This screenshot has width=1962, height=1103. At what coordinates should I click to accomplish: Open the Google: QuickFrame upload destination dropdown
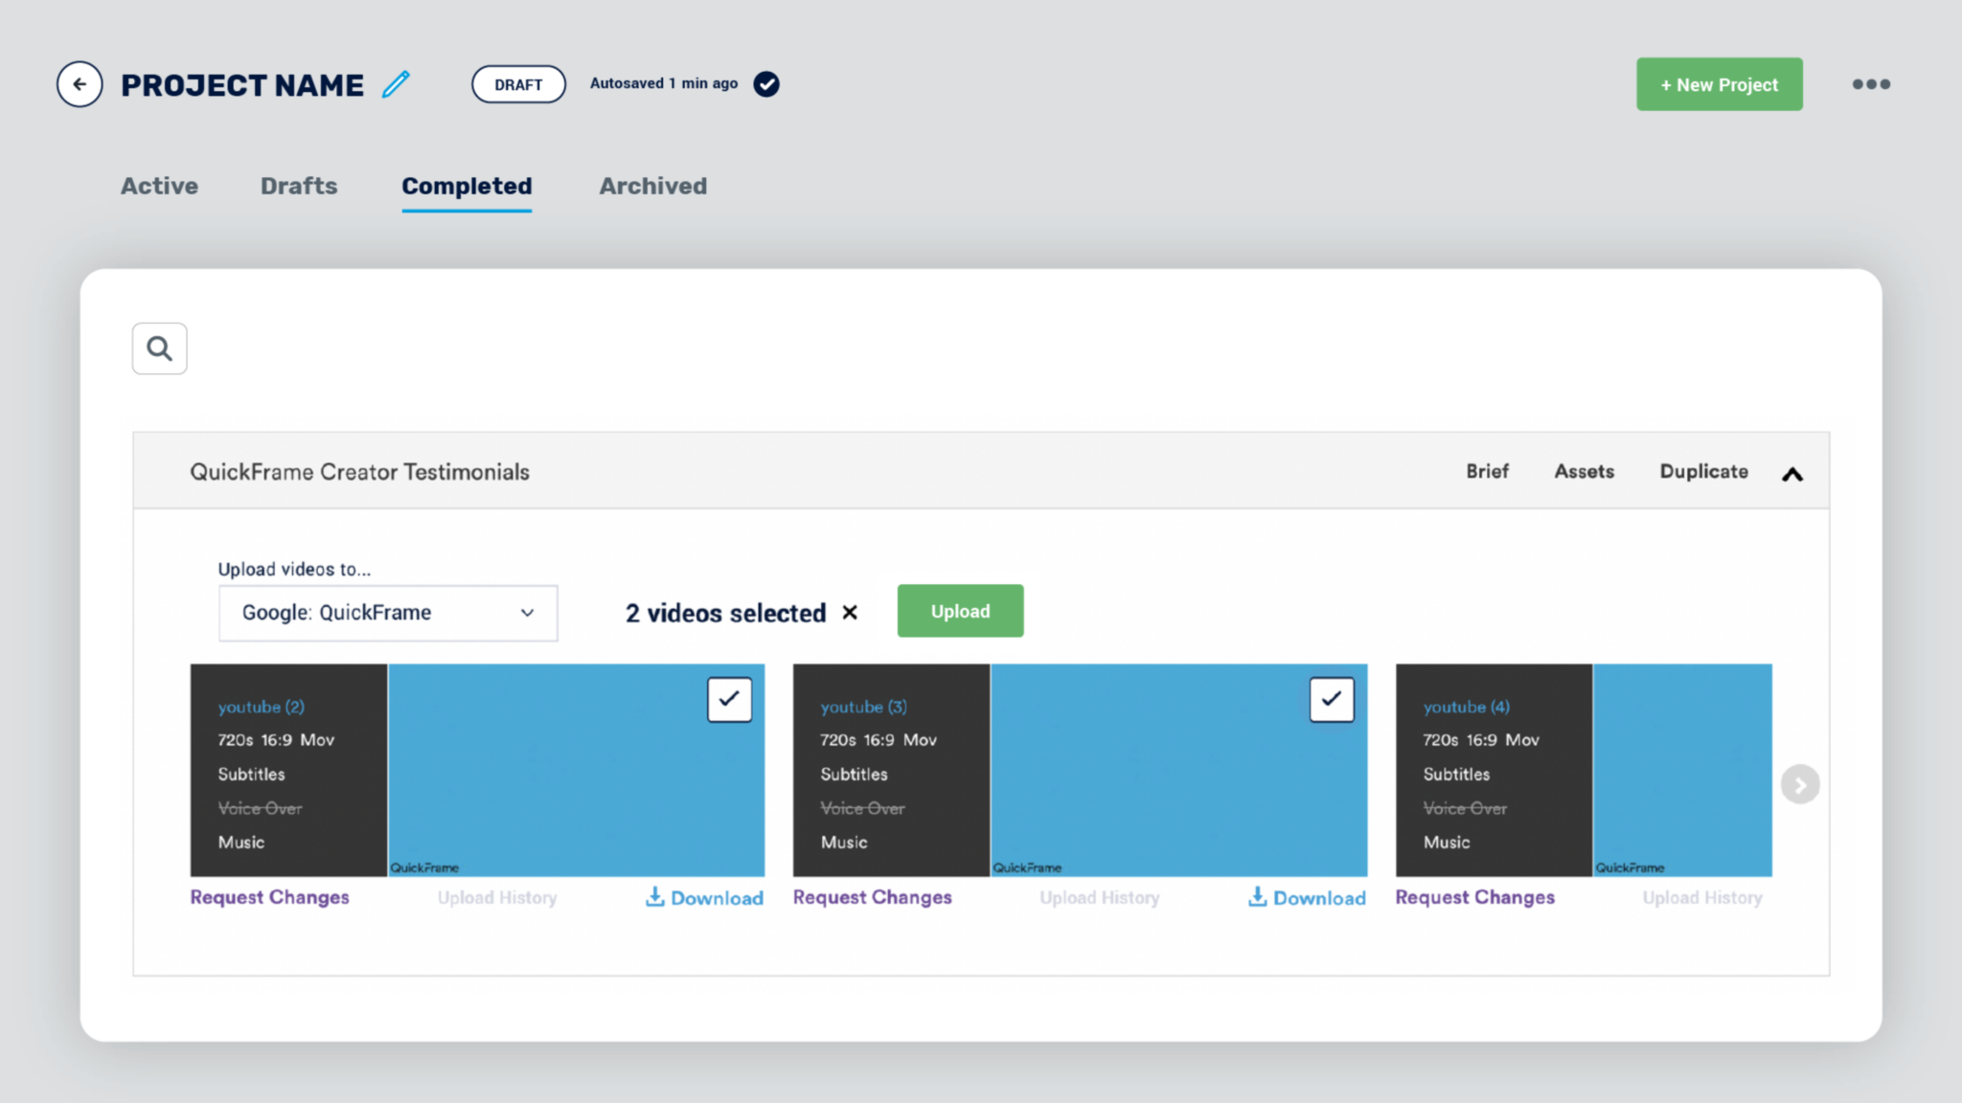pos(388,613)
